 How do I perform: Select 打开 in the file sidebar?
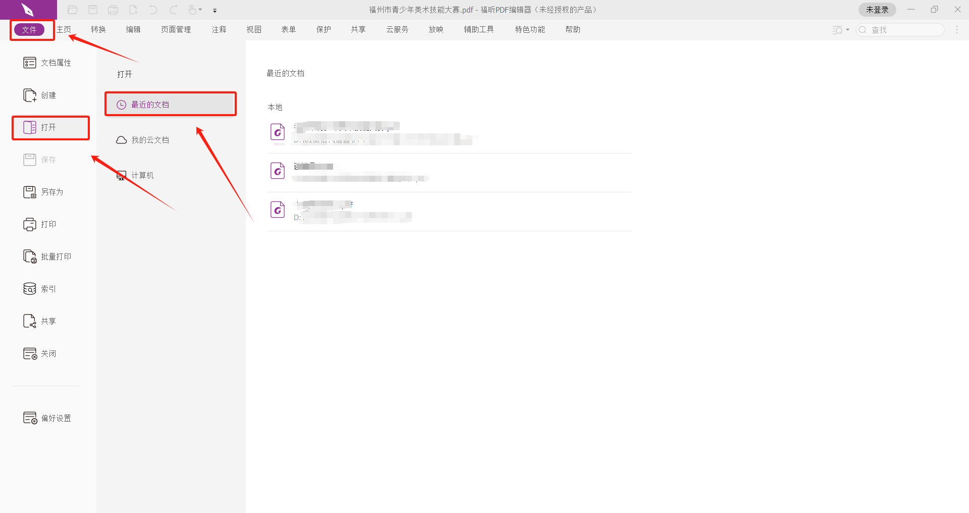coord(50,127)
